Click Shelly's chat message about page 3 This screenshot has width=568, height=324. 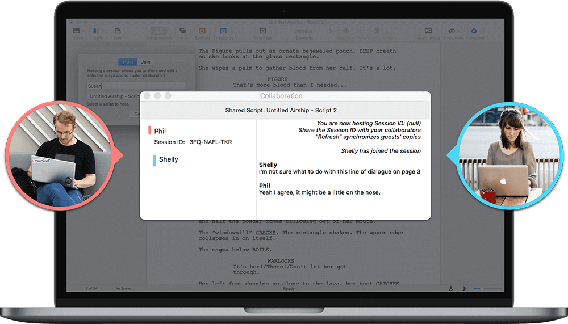click(340, 171)
